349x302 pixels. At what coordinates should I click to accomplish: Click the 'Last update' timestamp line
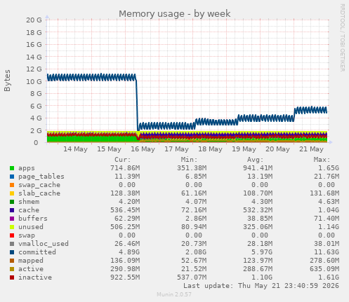click(261, 286)
